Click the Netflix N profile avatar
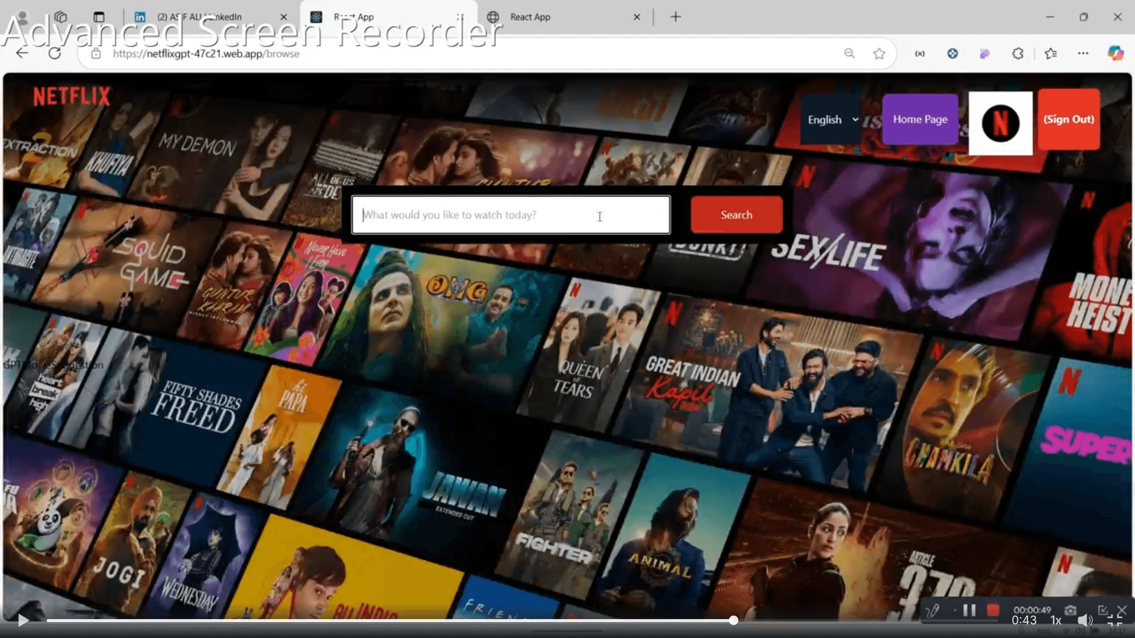This screenshot has height=638, width=1135. 1000,123
